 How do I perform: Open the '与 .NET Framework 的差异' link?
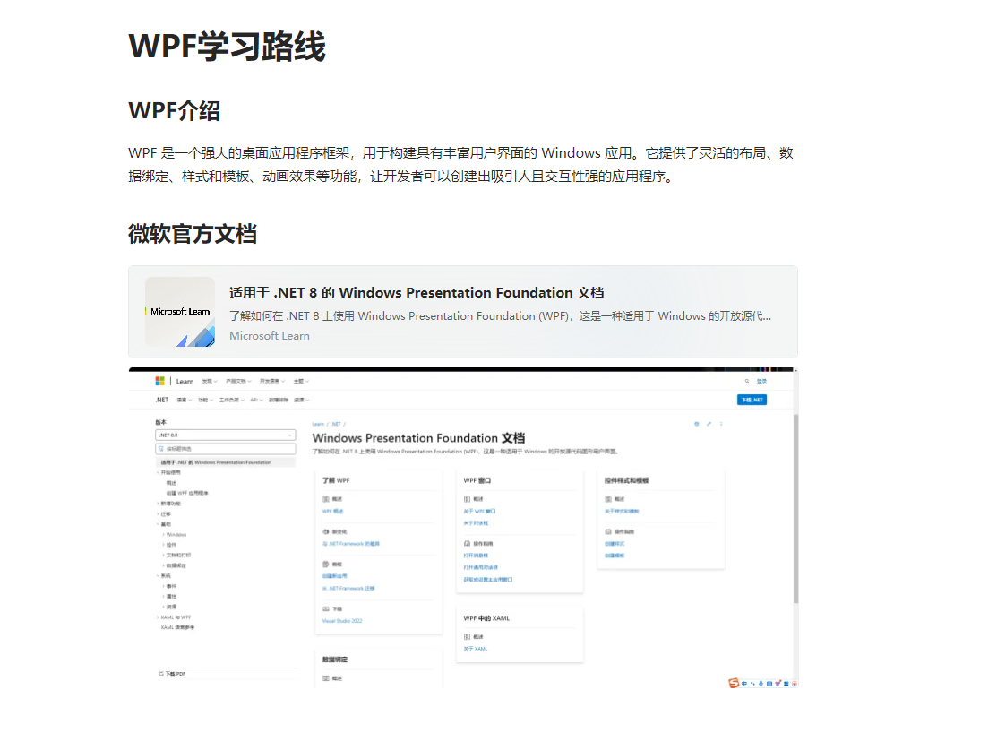pyautogui.click(x=351, y=544)
